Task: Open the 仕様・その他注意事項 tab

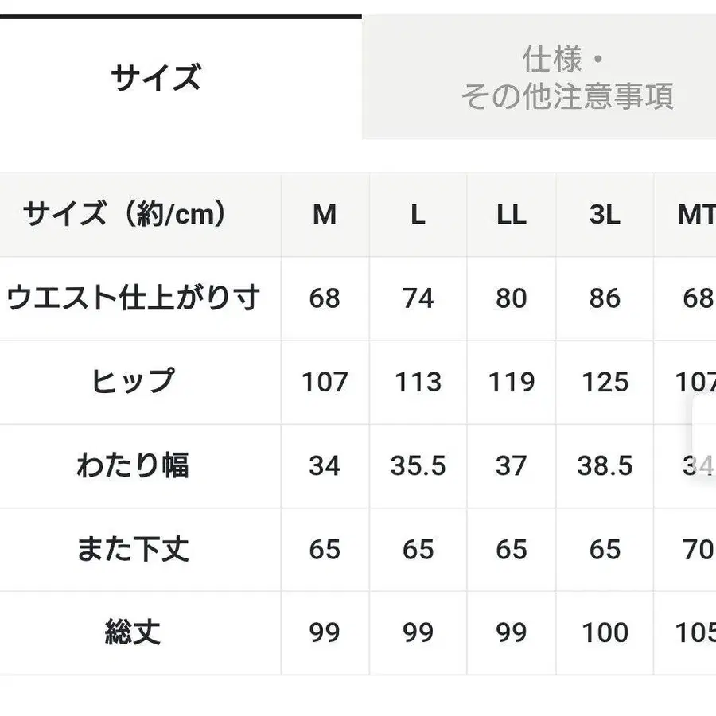Action: (569, 80)
